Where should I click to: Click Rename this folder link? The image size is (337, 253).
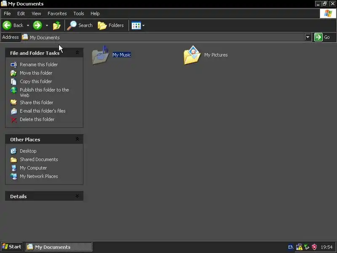pos(39,65)
